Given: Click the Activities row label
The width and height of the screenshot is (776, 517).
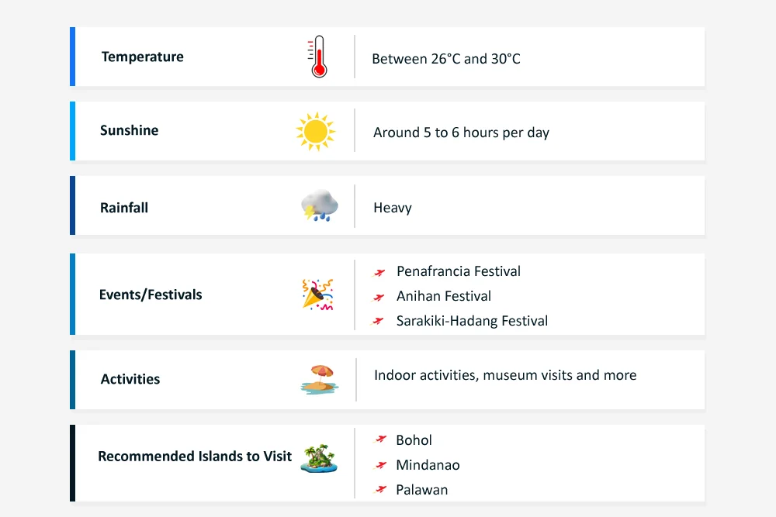Looking at the screenshot, I should coord(130,379).
